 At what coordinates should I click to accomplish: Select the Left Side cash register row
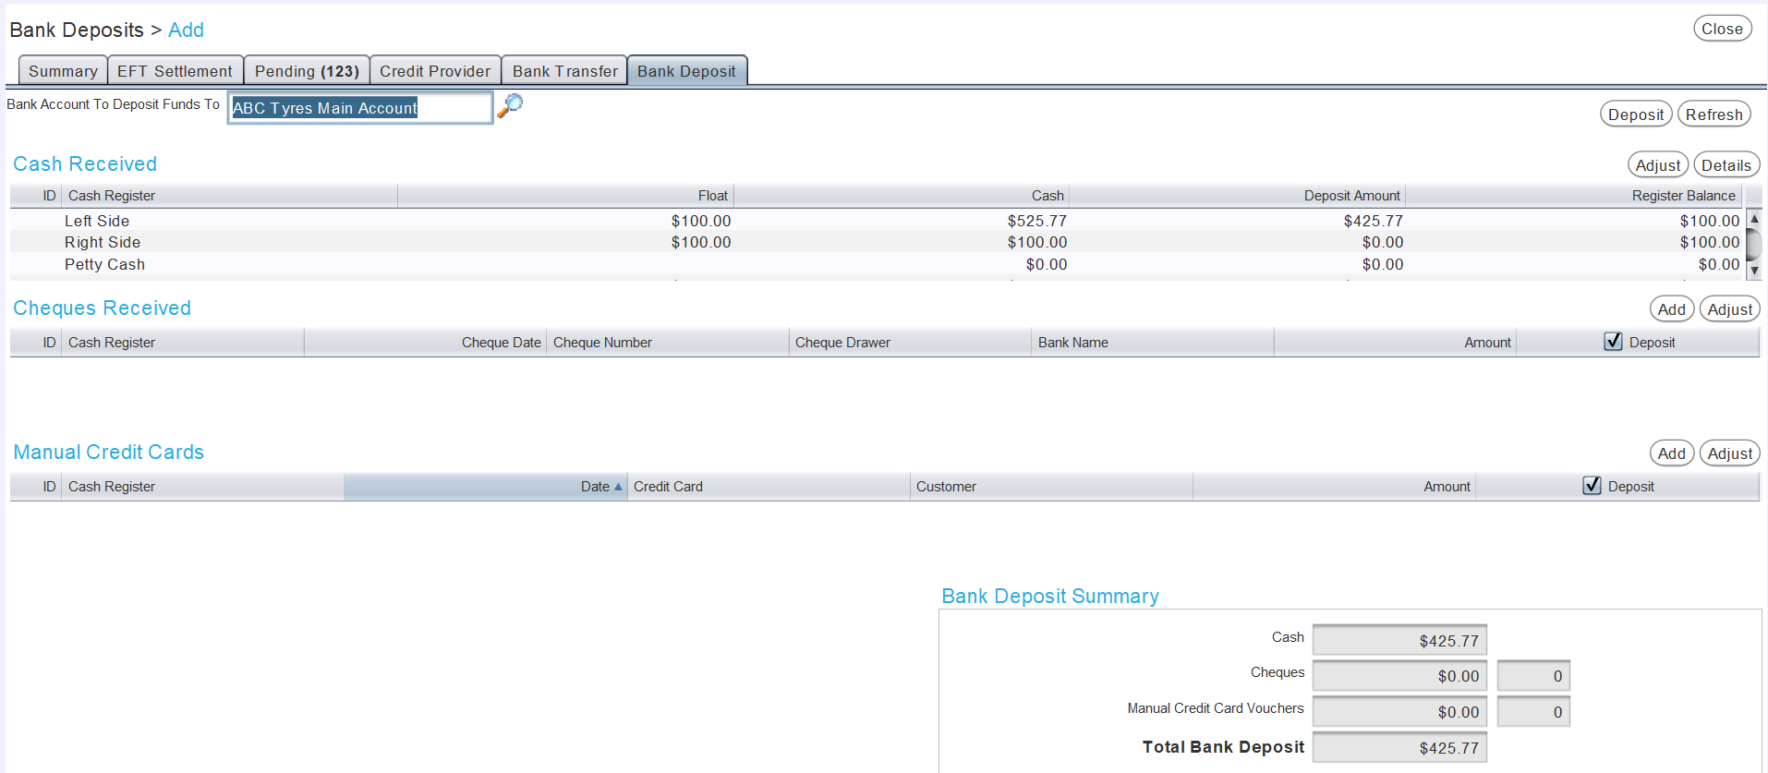pos(878,221)
